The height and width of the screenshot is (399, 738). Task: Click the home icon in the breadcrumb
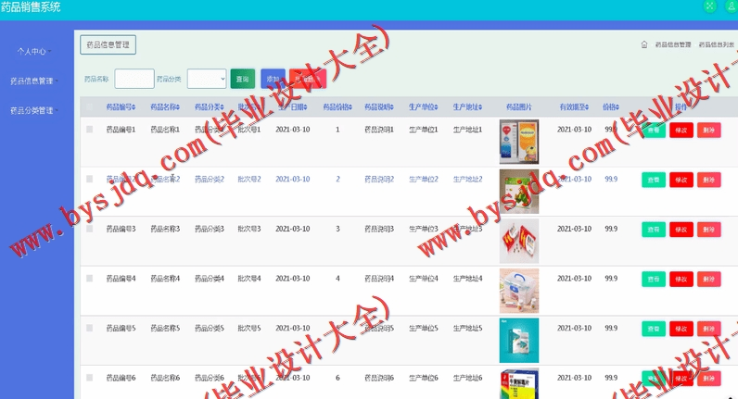click(643, 44)
